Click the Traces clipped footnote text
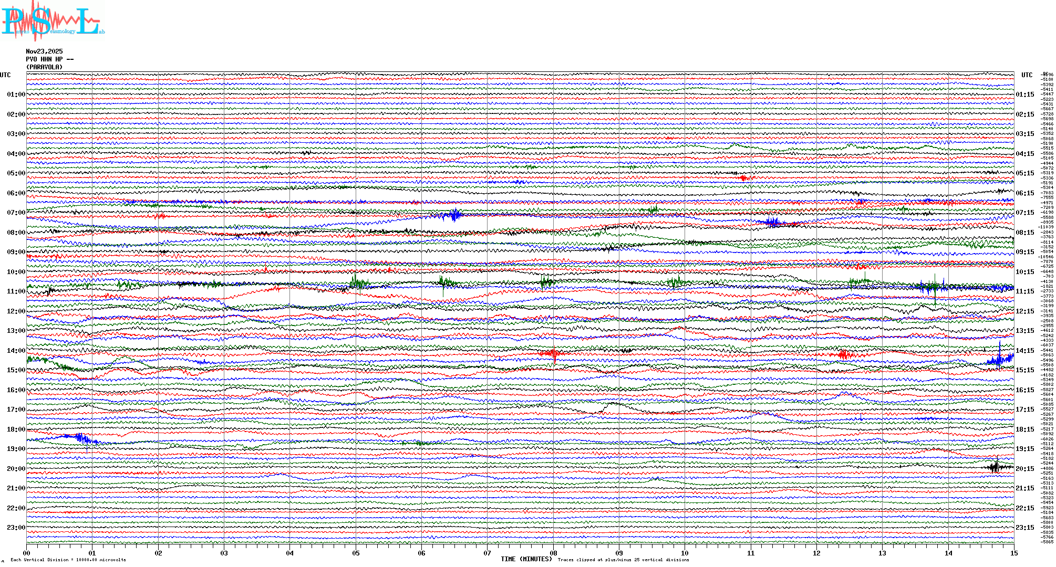The height and width of the screenshot is (567, 1056). click(623, 560)
